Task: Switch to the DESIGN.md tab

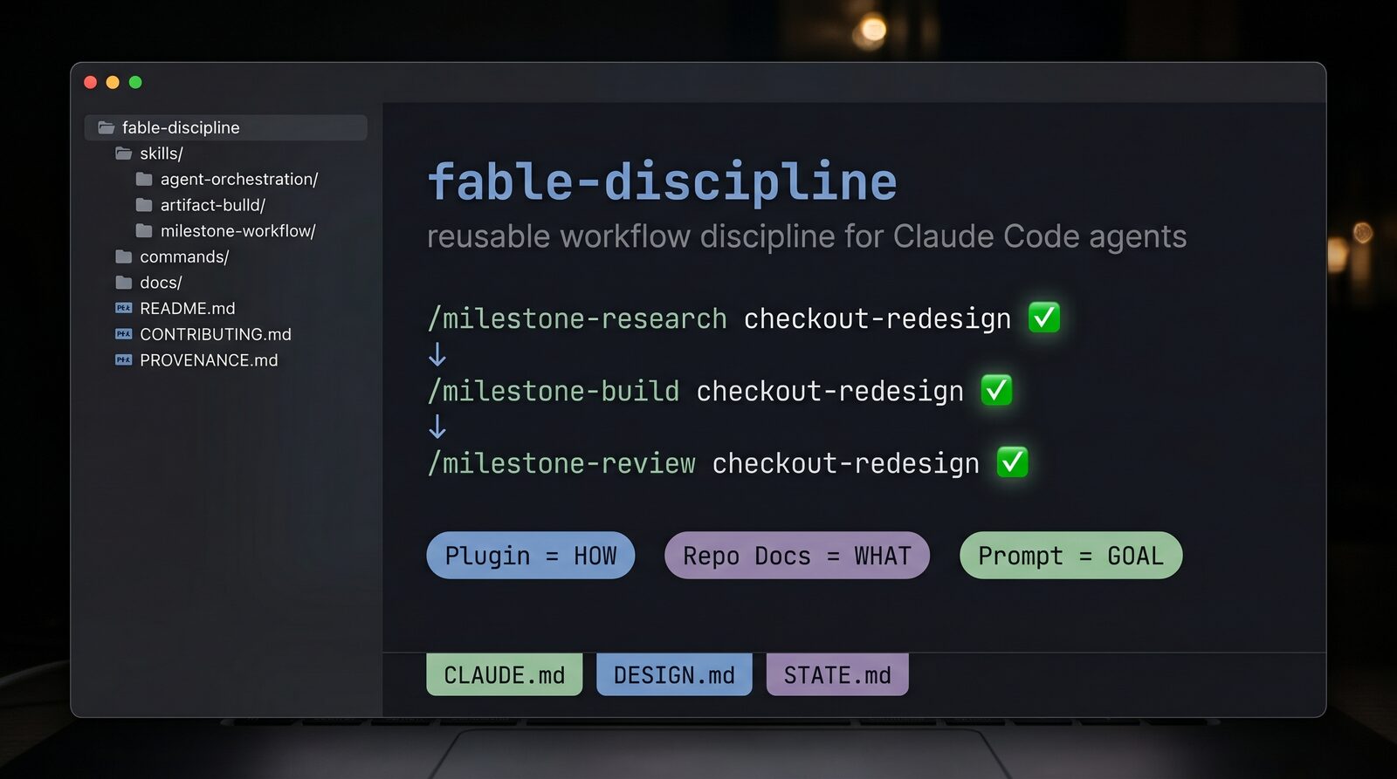Action: pyautogui.click(x=674, y=674)
